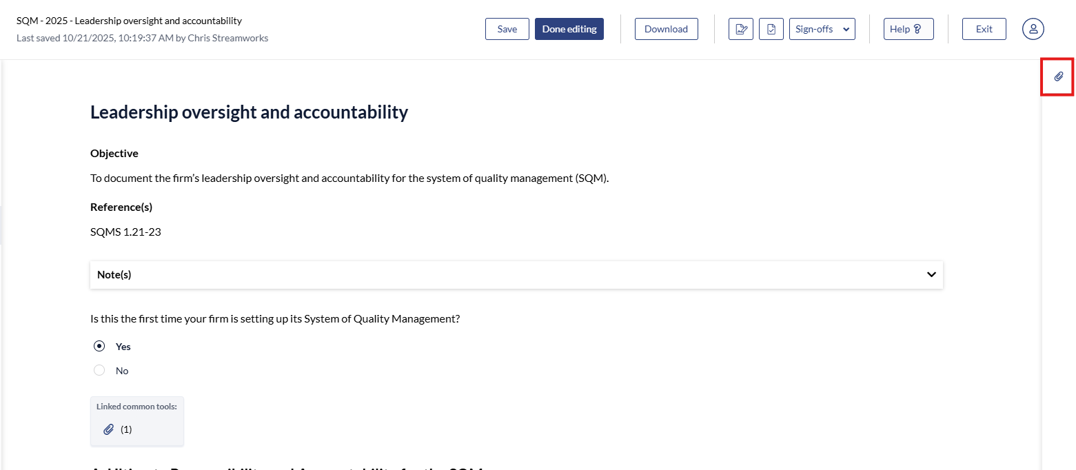Image resolution: width=1076 pixels, height=470 pixels.
Task: Open the Sign-offs dropdown
Action: (x=822, y=29)
